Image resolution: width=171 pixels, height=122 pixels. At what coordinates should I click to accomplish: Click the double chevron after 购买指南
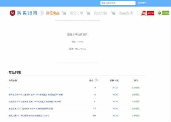[42, 13]
